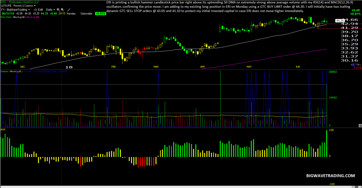Click the 30.16 price axis value

[x=349, y=60]
